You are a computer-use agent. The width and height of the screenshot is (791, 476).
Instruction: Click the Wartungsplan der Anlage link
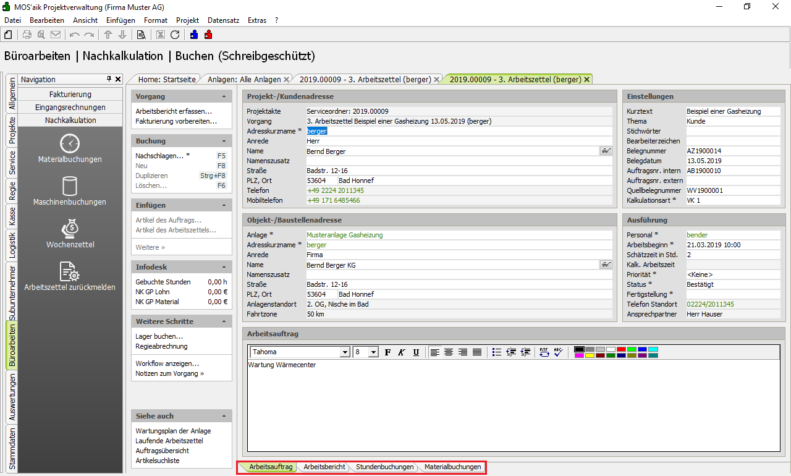pyautogui.click(x=173, y=431)
